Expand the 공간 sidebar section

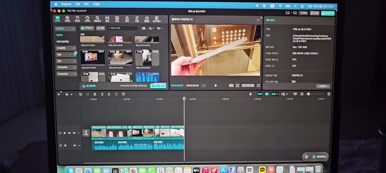[66, 61]
